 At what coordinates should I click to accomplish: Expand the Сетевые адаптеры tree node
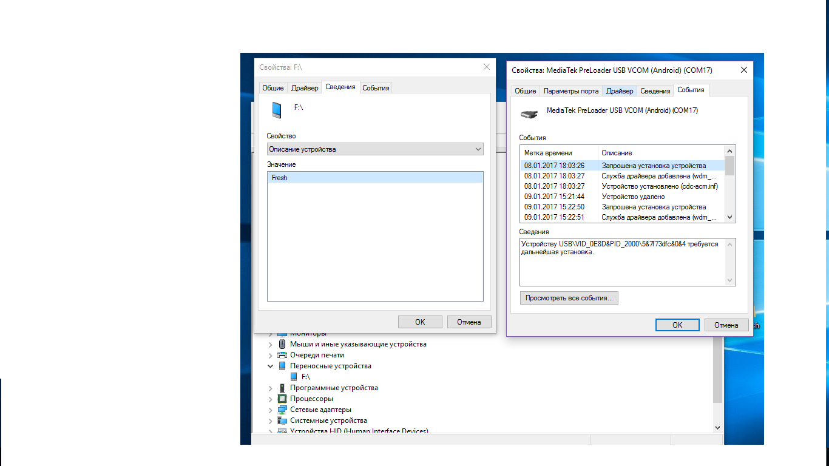click(x=271, y=410)
